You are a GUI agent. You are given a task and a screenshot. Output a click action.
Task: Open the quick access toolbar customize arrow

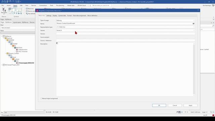tap(21, 2)
